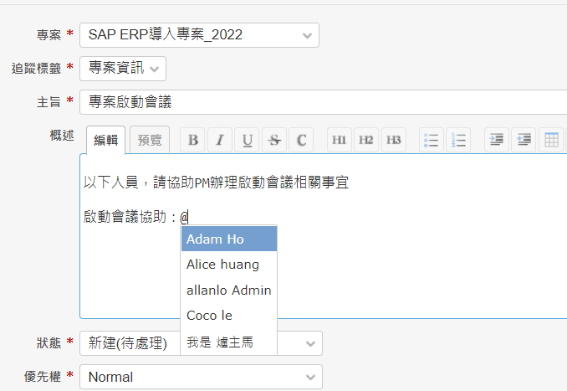This screenshot has width=567, height=391.
Task: Insert an unordered bullet list
Action: pos(432,140)
